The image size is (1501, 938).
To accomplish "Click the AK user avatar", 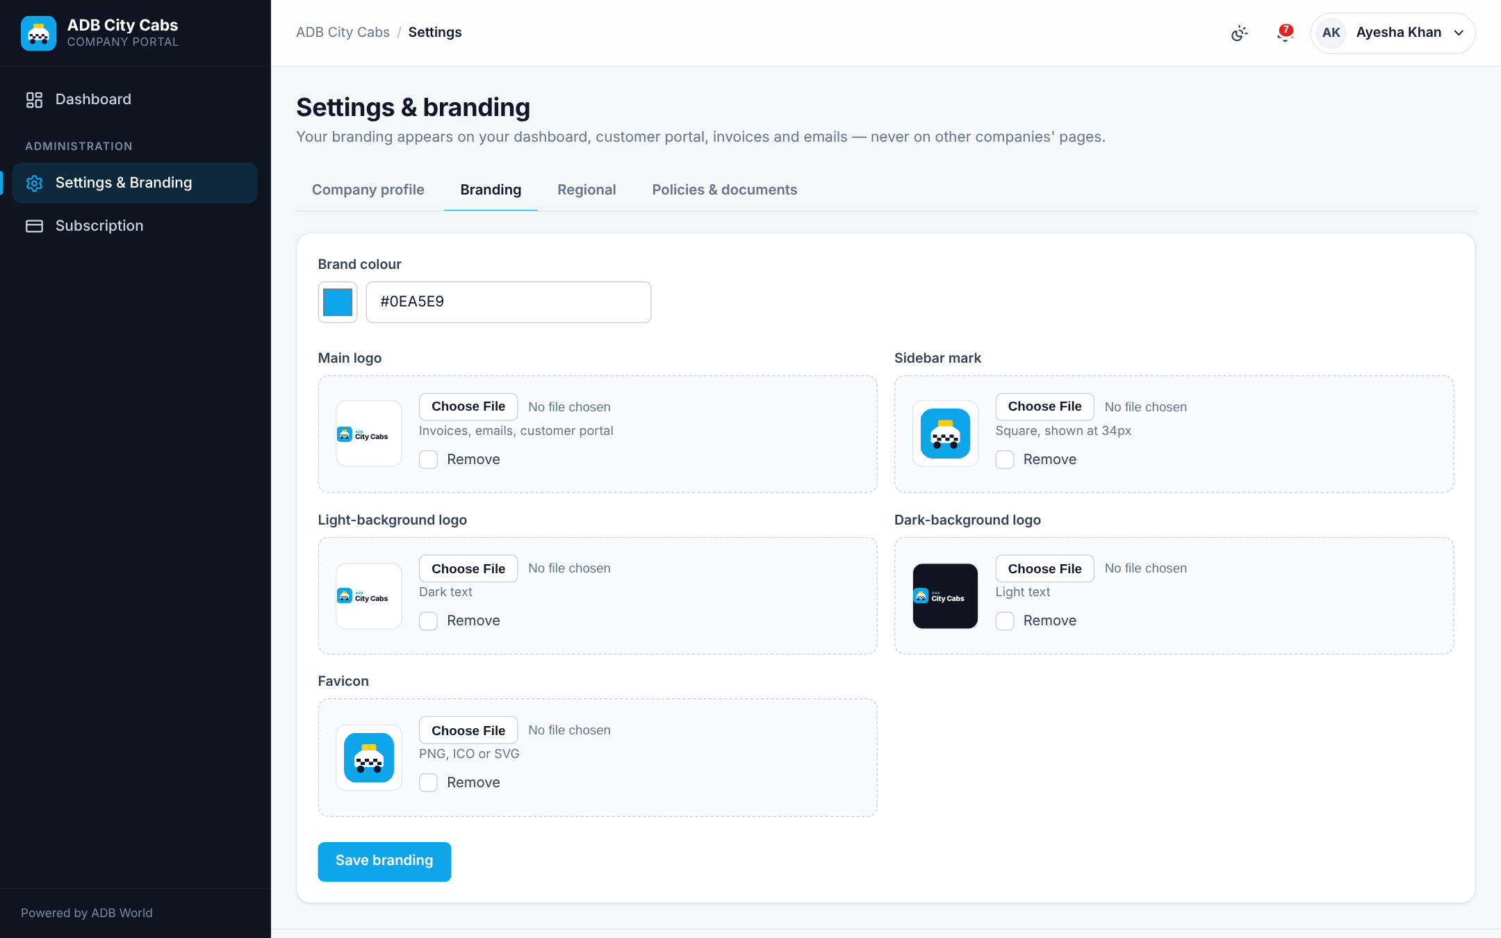I will click(1331, 33).
